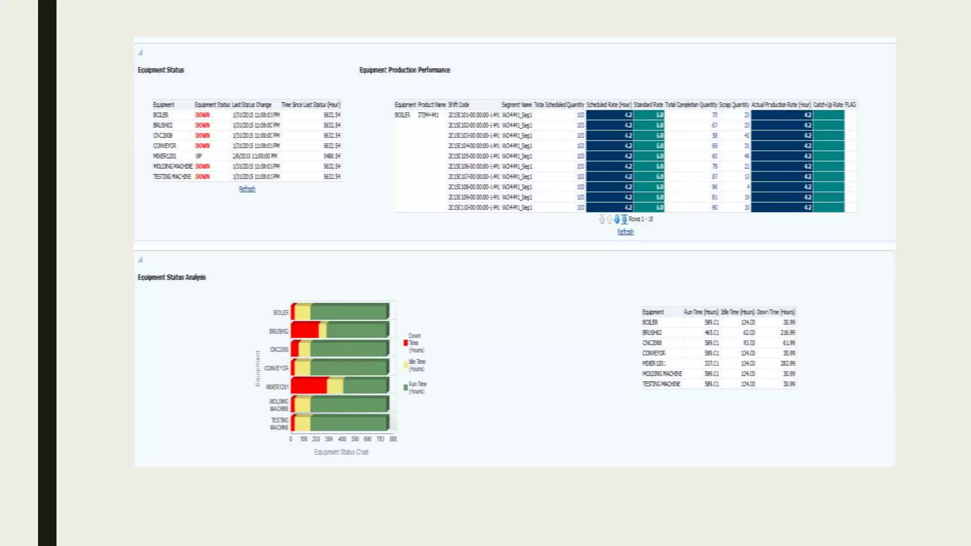This screenshot has height=546, width=971.
Task: Jump to last rows in Performance table
Action: tap(624, 219)
